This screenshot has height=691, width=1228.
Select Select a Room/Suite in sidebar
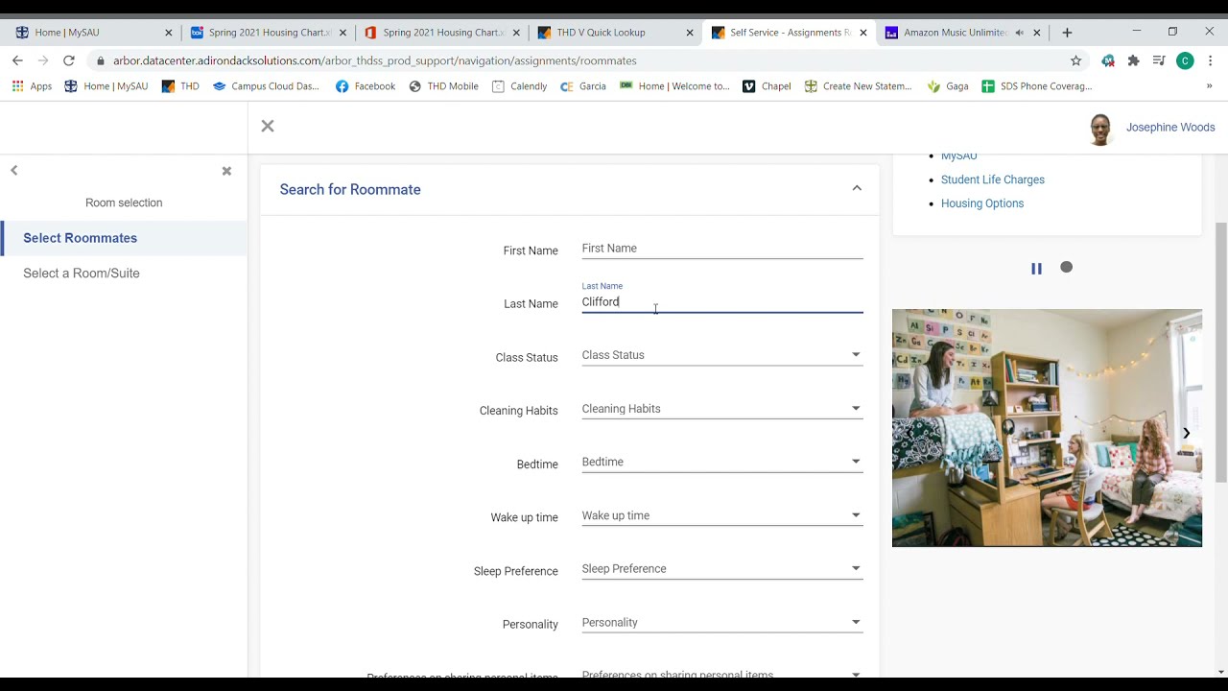[x=124, y=274]
